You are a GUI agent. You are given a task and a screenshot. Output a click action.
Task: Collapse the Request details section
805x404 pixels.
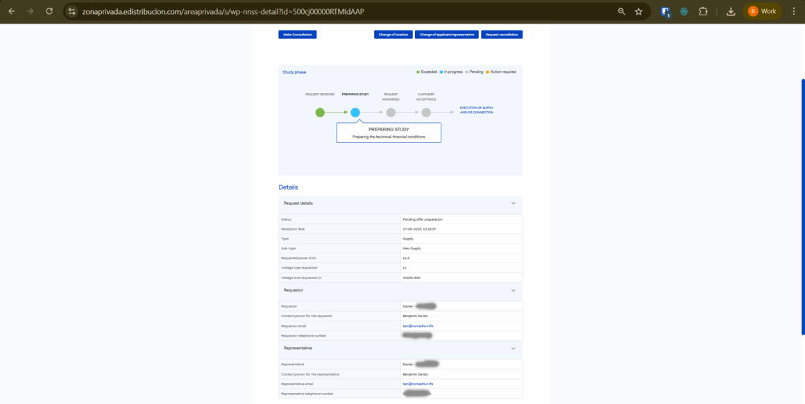coord(514,203)
